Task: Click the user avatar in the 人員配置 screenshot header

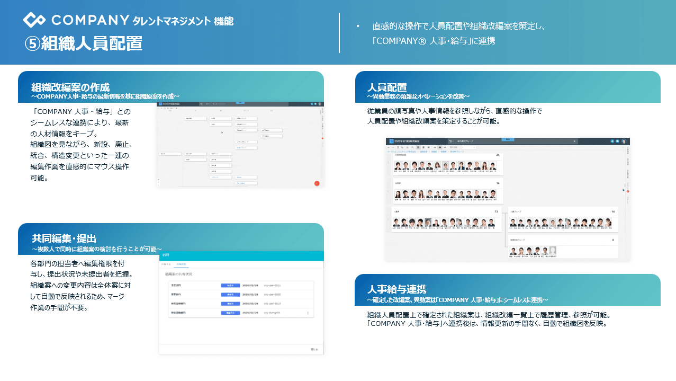Action: point(624,141)
